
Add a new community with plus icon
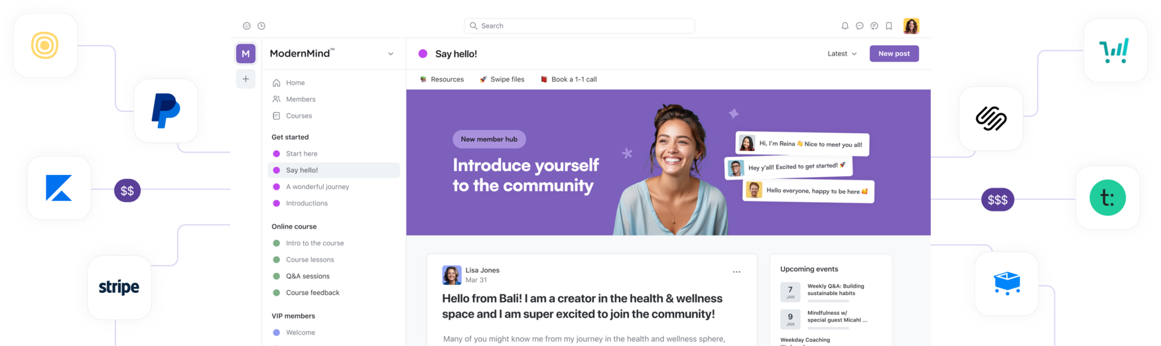[x=245, y=79]
